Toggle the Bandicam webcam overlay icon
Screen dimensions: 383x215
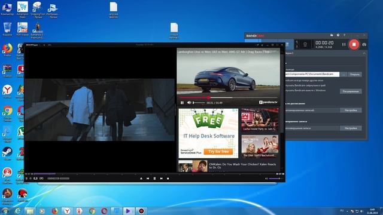point(305,44)
